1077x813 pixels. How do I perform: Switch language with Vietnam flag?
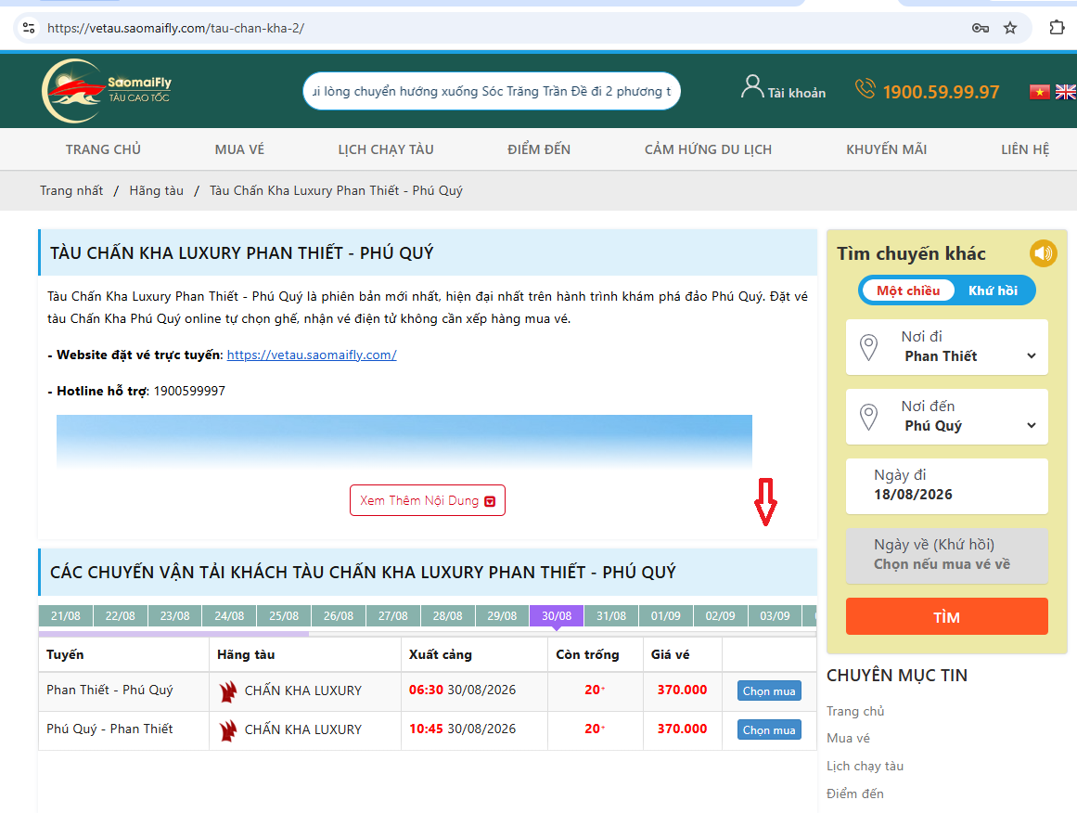[x=1039, y=91]
